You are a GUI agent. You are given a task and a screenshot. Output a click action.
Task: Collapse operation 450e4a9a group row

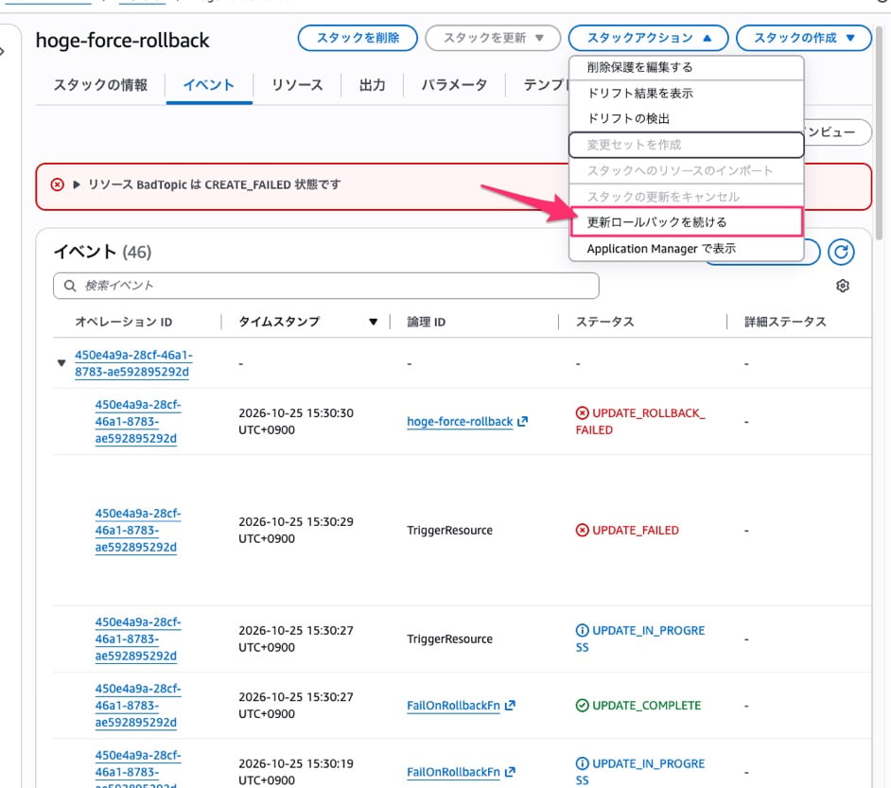pos(61,362)
